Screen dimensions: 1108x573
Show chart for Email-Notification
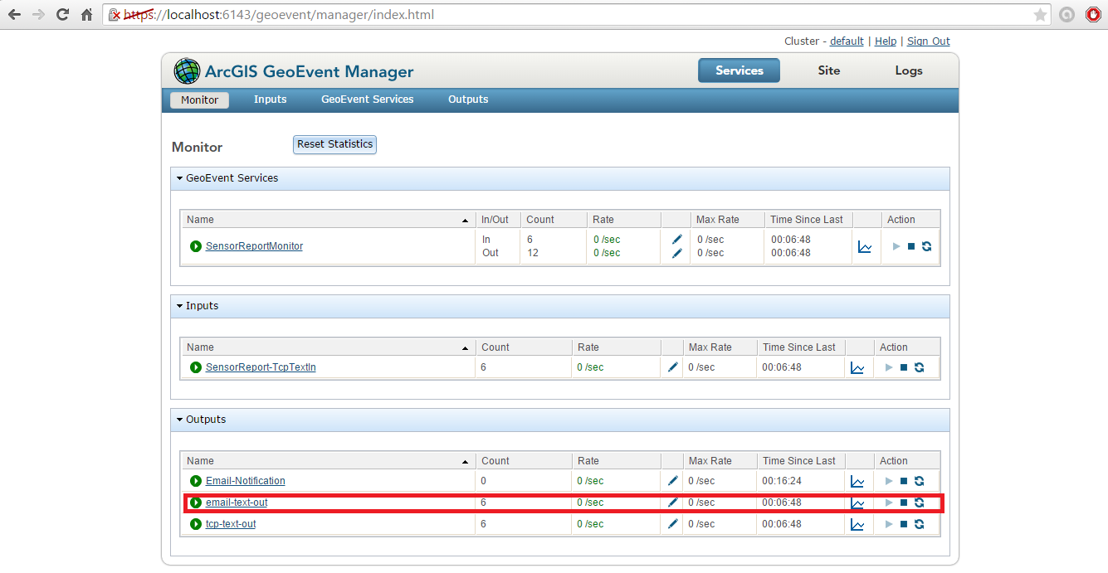(x=857, y=482)
